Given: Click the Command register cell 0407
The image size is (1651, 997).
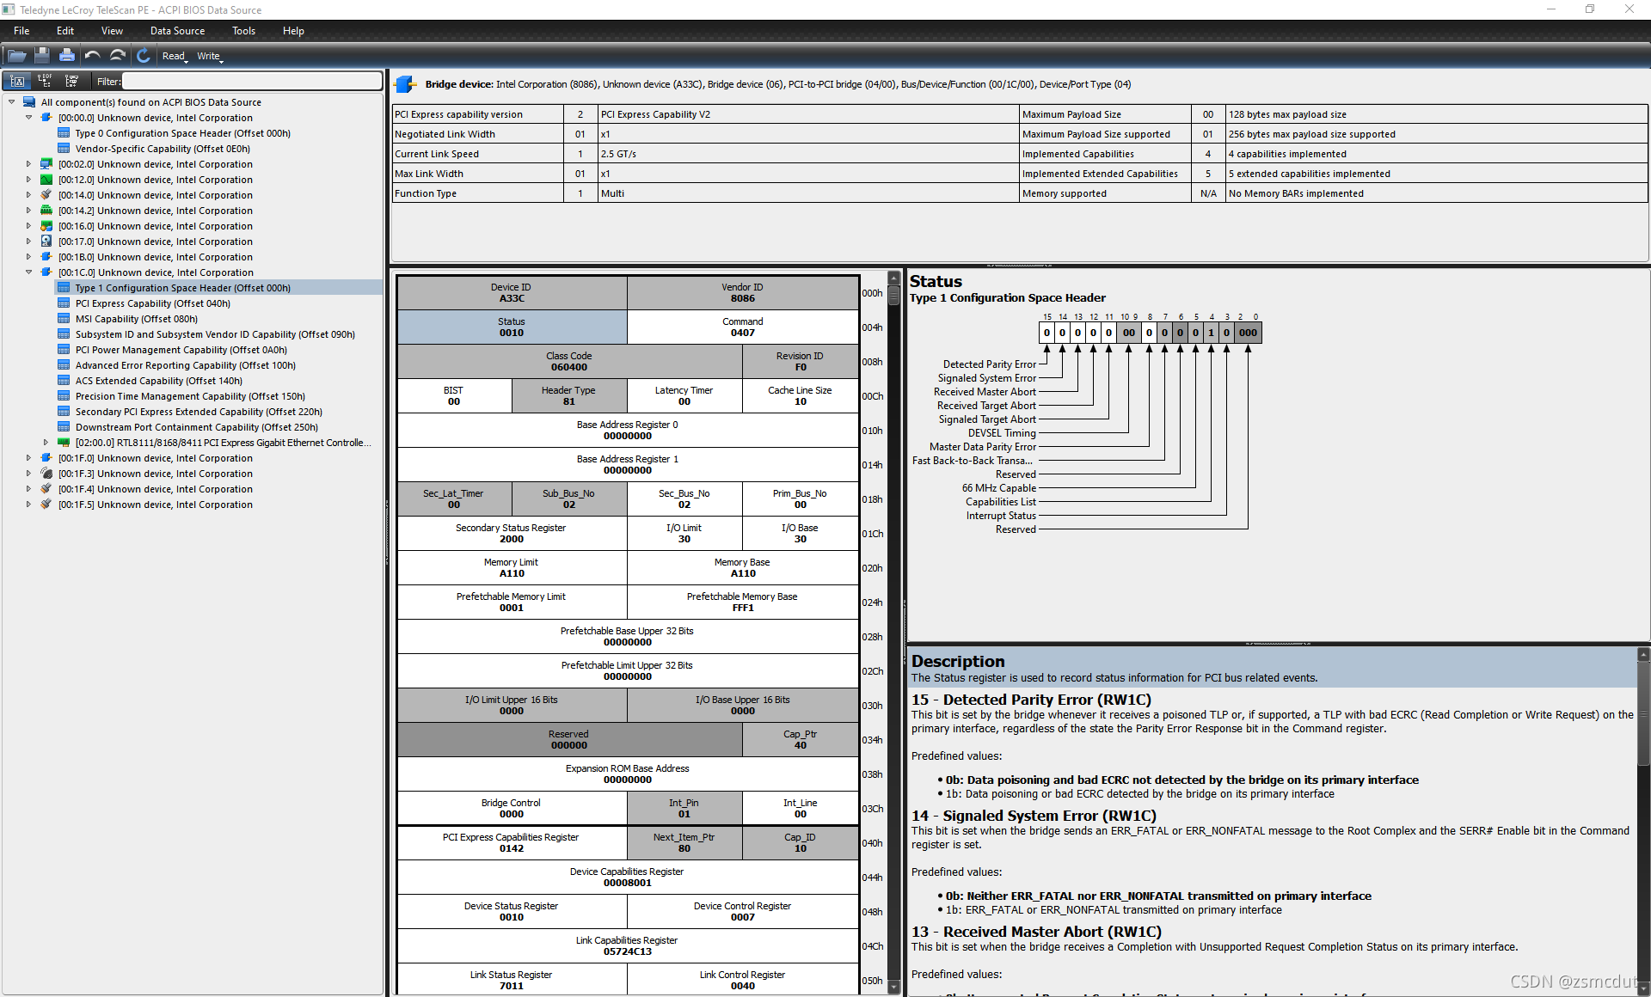Looking at the screenshot, I should [x=742, y=327].
